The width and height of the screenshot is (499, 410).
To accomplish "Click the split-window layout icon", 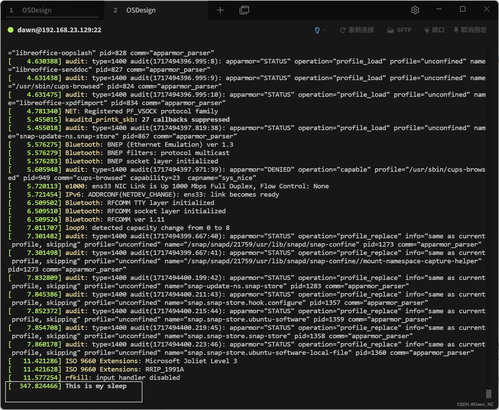I will click(244, 10).
